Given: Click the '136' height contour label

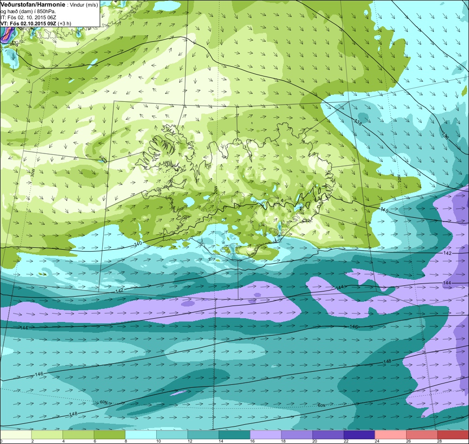Looking at the screenshot, I should (x=446, y=136).
